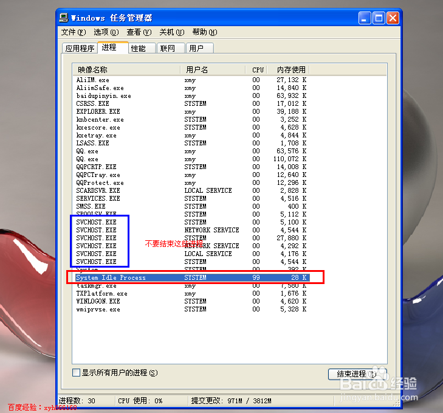Select the WINLOGON.EXE process

coord(191,302)
